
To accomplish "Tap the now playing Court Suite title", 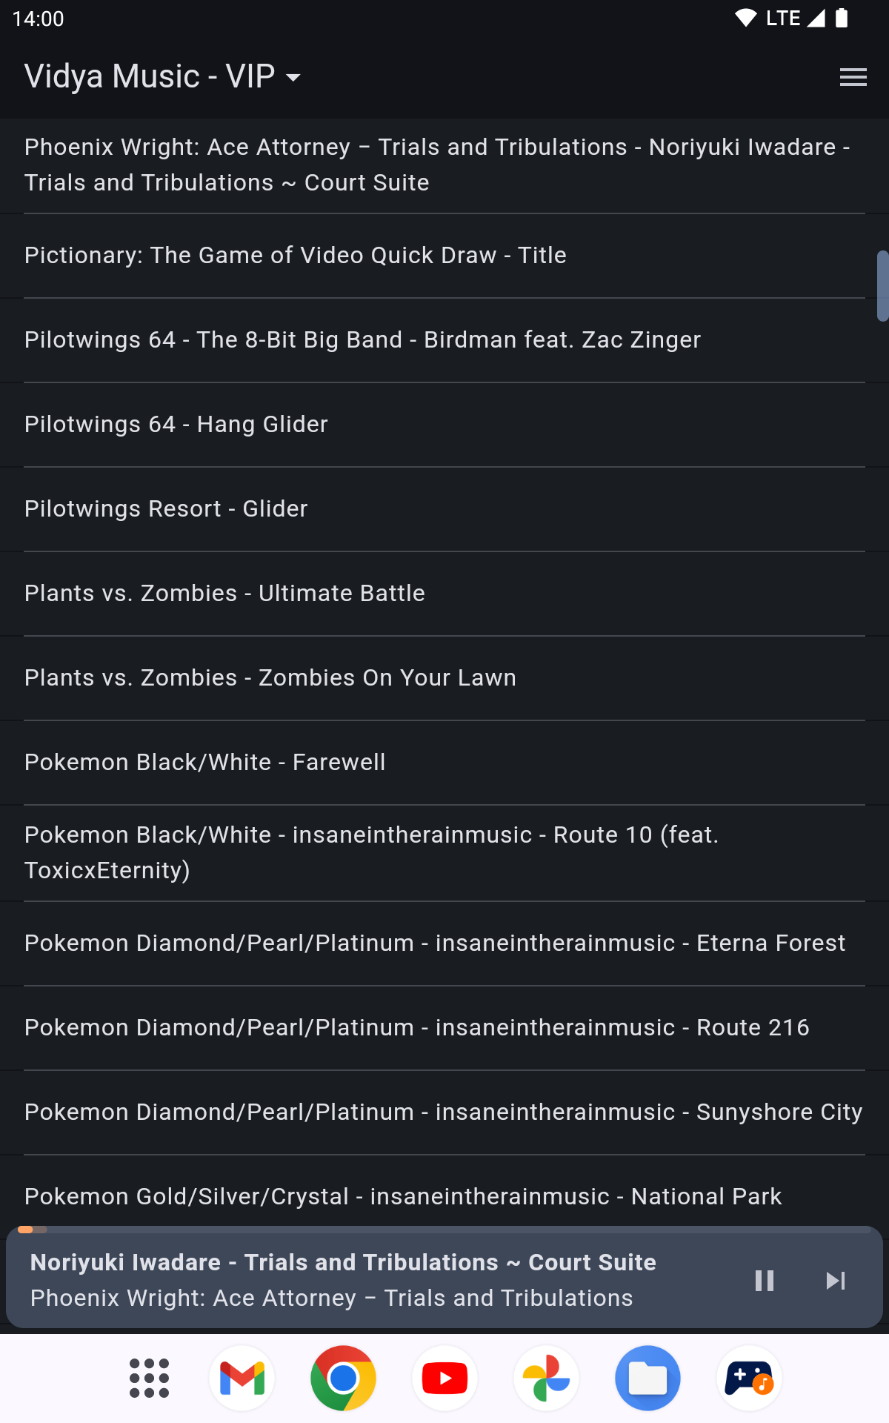I will pos(343,1263).
